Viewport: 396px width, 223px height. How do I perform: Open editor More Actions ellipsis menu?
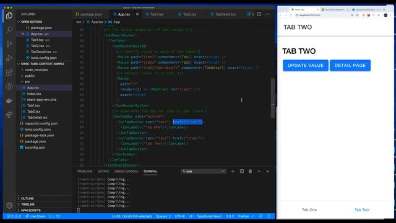pos(267,14)
